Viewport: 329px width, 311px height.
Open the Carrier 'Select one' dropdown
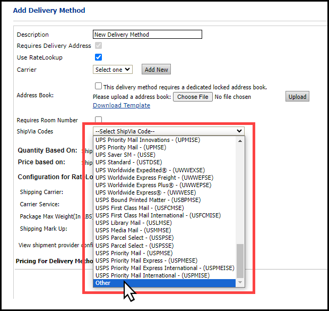112,70
